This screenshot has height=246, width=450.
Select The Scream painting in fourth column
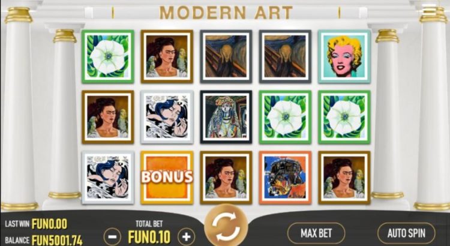pyautogui.click(x=285, y=56)
